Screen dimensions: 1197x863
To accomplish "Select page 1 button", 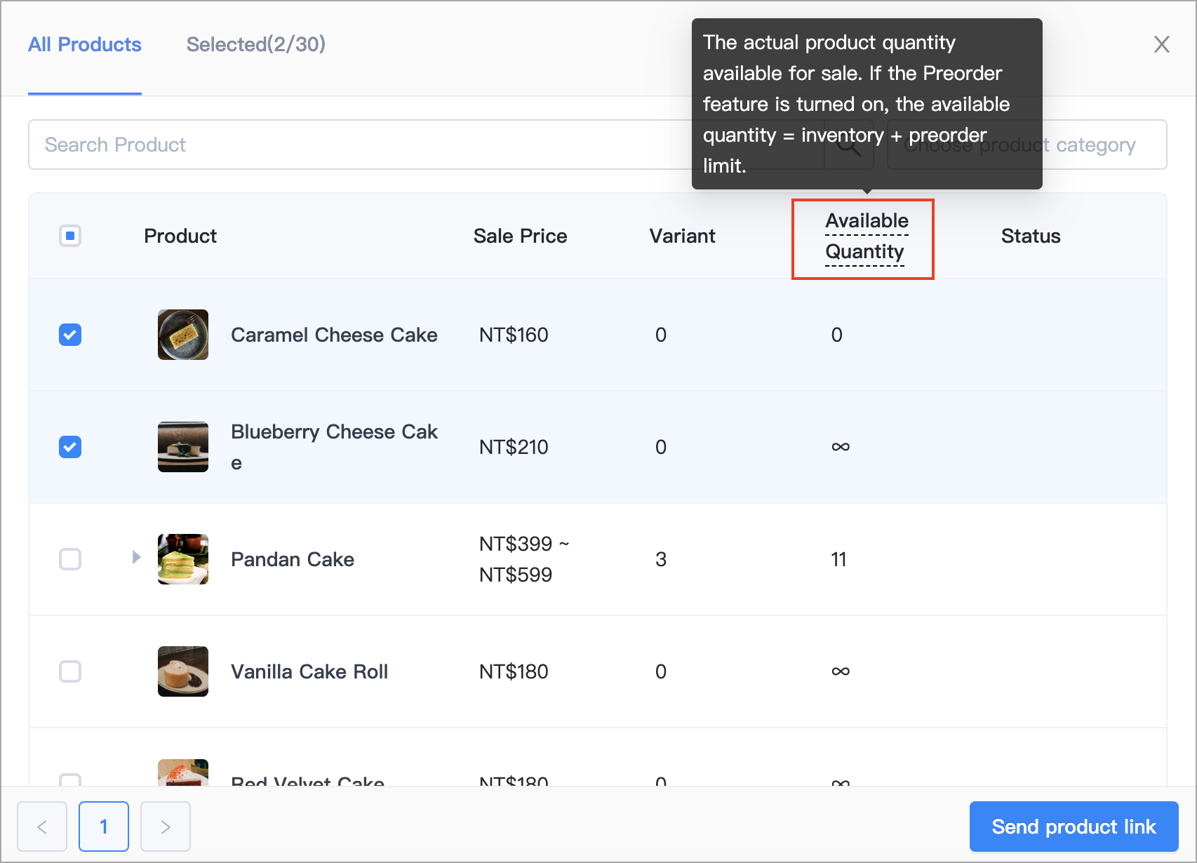I will pyautogui.click(x=104, y=827).
